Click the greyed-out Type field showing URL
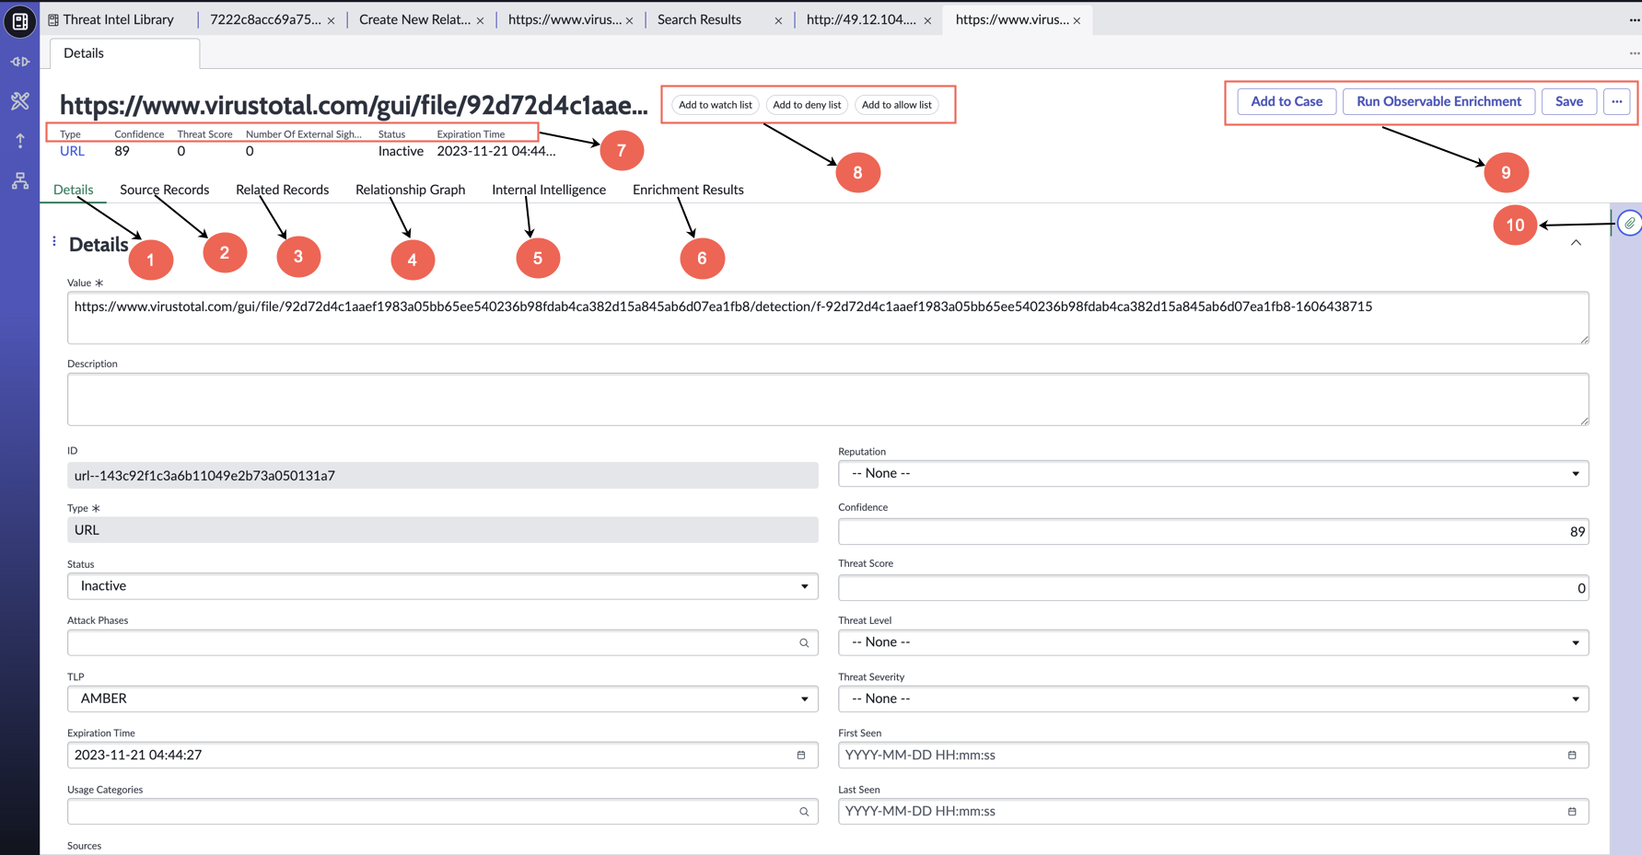 point(442,530)
